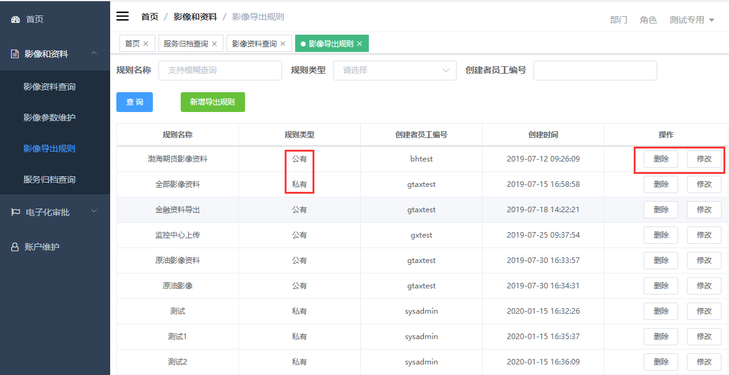
Task: Click the 2020-01-15 16:36:09 time cell
Action: pyautogui.click(x=543, y=362)
